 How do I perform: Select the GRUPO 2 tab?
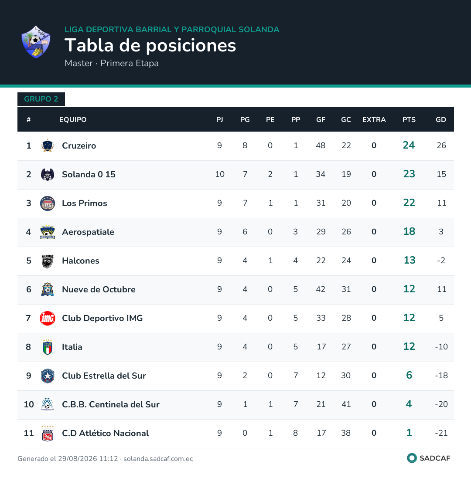pos(41,99)
